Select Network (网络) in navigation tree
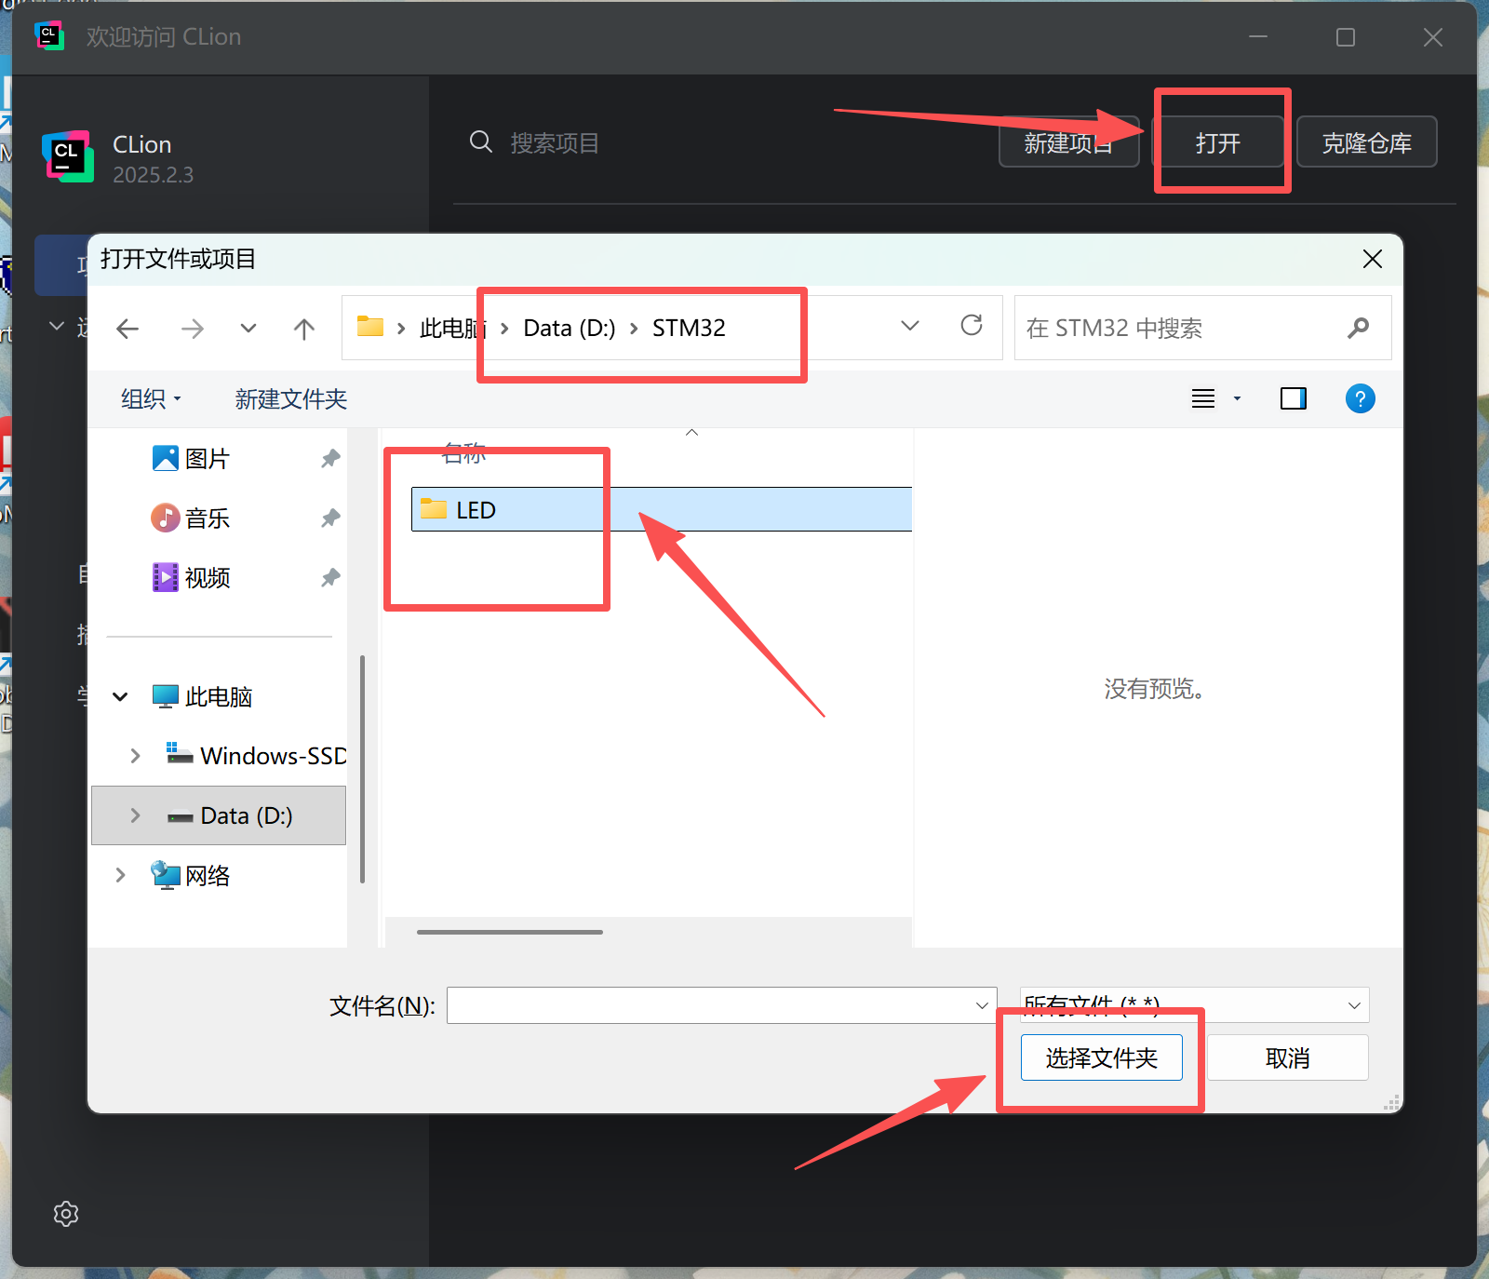Image resolution: width=1489 pixels, height=1279 pixels. 191,875
